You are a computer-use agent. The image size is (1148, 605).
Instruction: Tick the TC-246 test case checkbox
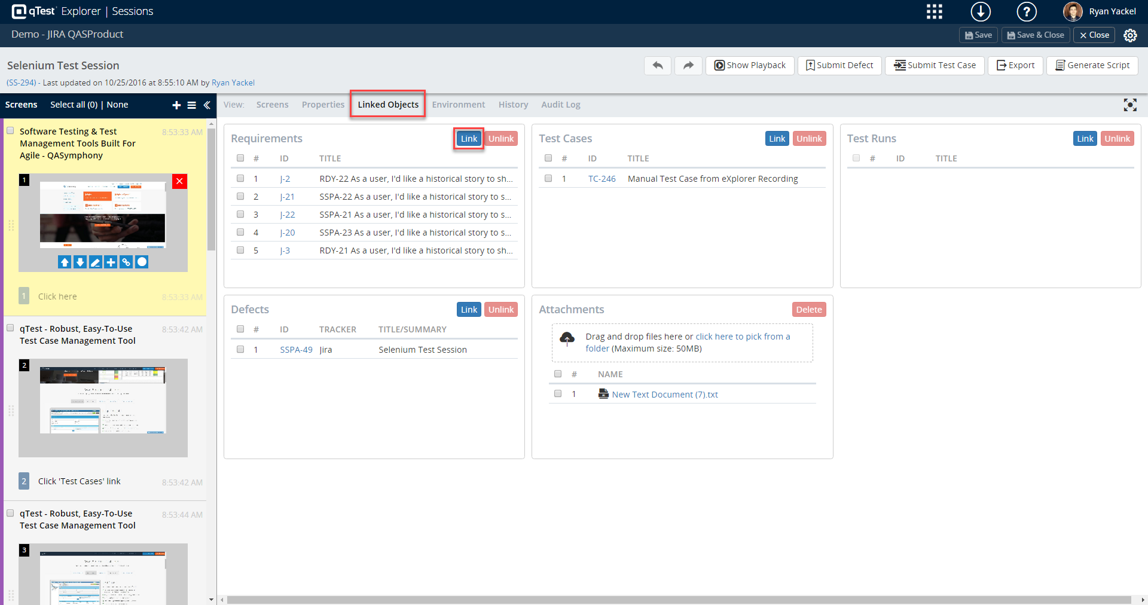click(548, 178)
